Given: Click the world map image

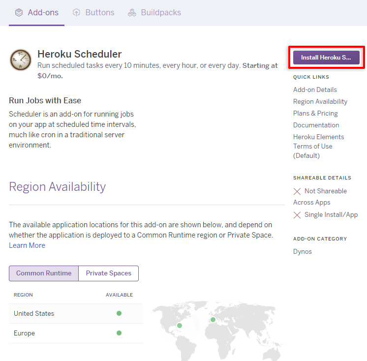Looking at the screenshot, I should (x=216, y=331).
